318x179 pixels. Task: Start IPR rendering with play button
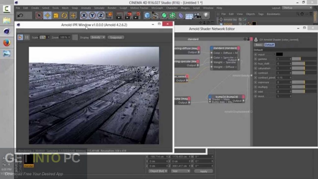point(20,37)
